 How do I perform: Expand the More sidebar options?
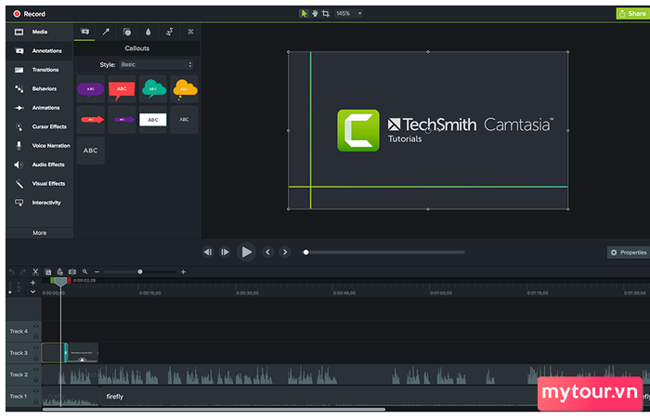click(x=39, y=233)
